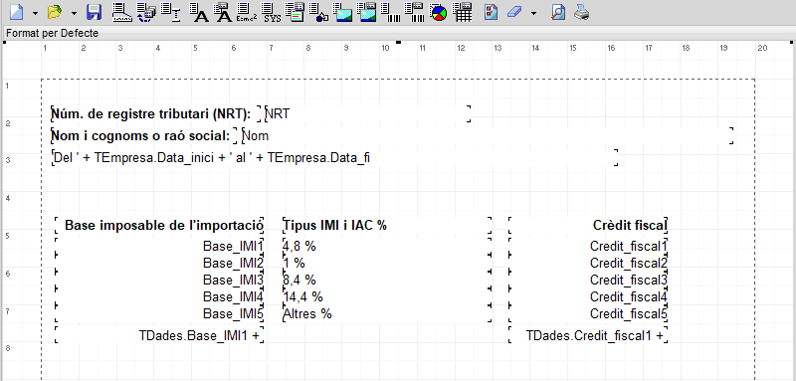
Task: Select the 'TDades.Credit_fiscal1 +' sum expression
Action: [588, 335]
